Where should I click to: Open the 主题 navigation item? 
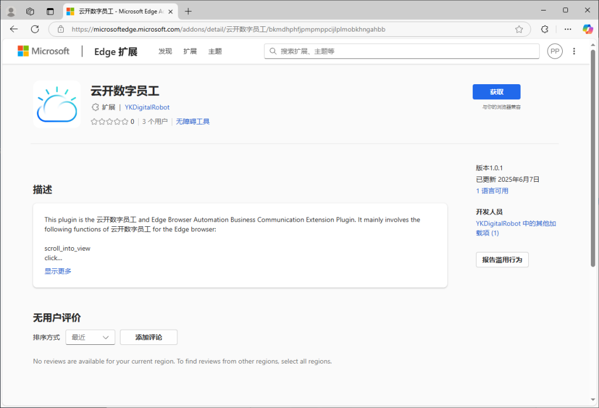click(215, 51)
